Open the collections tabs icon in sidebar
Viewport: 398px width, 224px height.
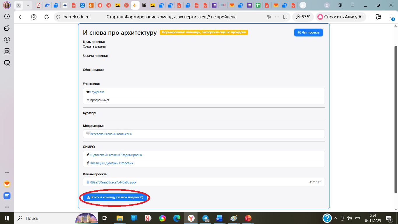[x=7, y=28]
